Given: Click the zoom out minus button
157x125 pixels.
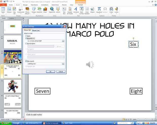Looking at the screenshot, I should coord(138,119).
